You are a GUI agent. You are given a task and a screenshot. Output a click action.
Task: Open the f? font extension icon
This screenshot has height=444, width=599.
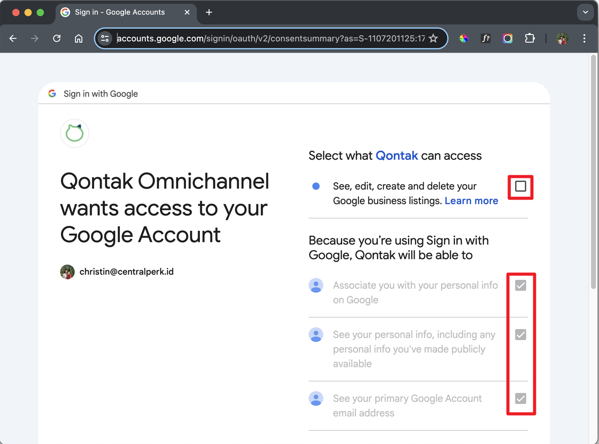486,39
